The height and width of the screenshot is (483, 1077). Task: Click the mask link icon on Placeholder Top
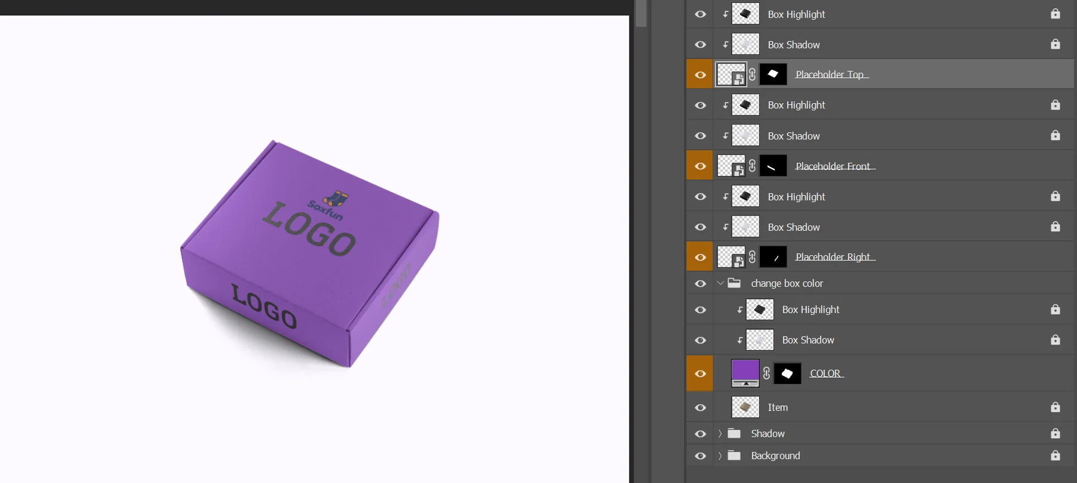pos(752,74)
